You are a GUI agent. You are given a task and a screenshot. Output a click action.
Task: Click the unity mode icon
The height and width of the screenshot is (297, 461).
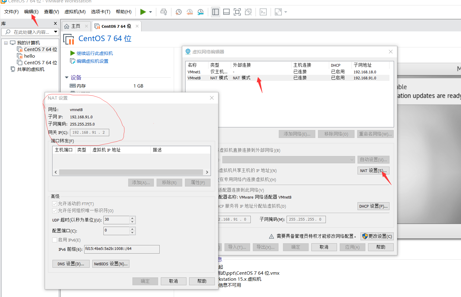[x=248, y=12]
